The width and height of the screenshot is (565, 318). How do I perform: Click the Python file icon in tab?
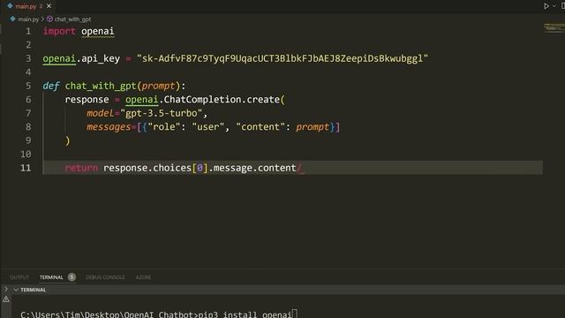tap(10, 6)
